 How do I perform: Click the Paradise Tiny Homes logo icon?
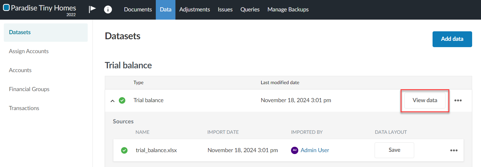pos(6,8)
